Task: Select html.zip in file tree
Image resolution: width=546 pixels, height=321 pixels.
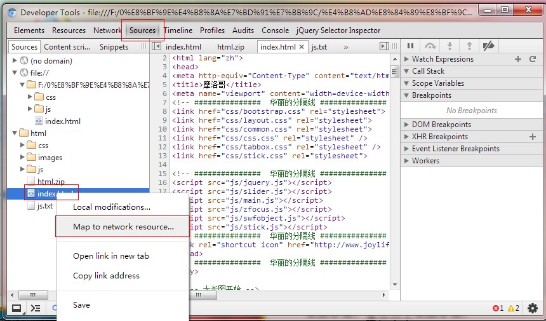Action: click(51, 182)
